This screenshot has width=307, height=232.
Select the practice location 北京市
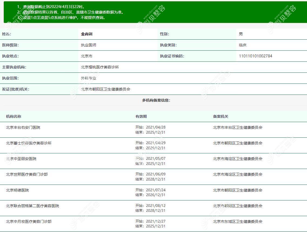tap(87, 56)
